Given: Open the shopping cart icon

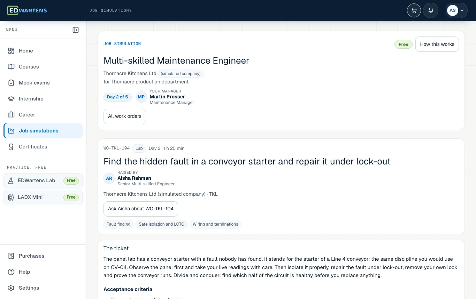Looking at the screenshot, I should [x=414, y=10].
